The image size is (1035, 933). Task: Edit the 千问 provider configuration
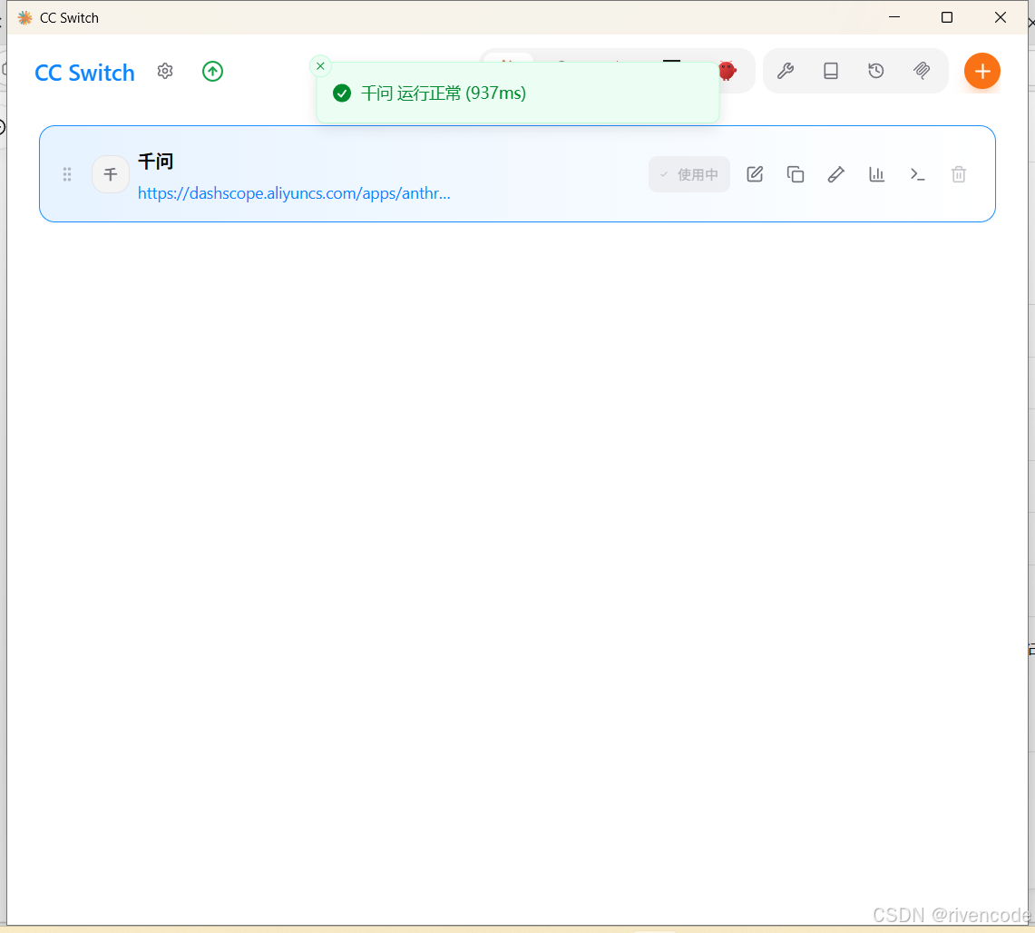coord(755,174)
